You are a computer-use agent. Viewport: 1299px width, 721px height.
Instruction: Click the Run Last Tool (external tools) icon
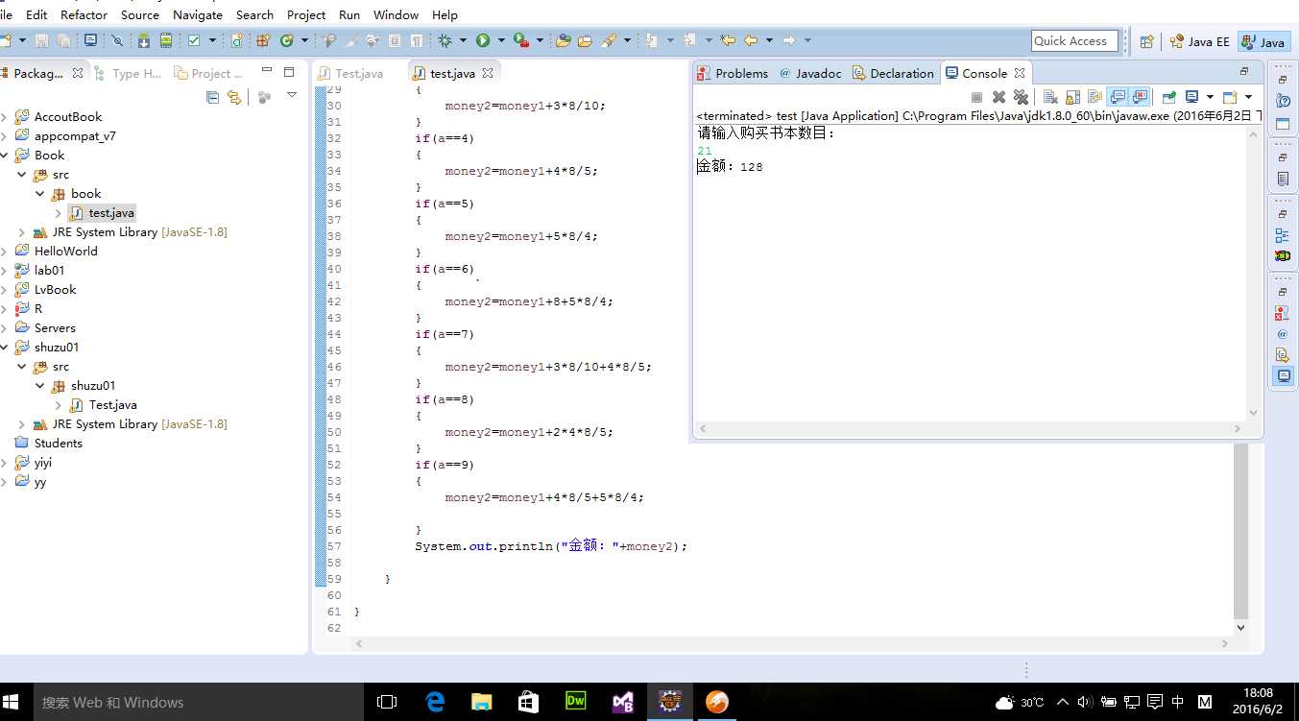pos(520,40)
